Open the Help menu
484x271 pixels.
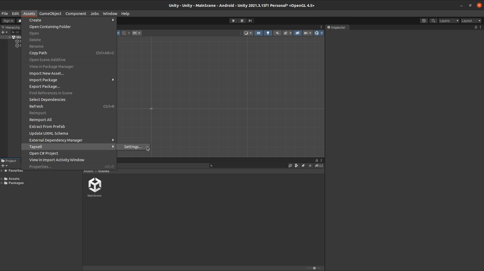pos(125,14)
